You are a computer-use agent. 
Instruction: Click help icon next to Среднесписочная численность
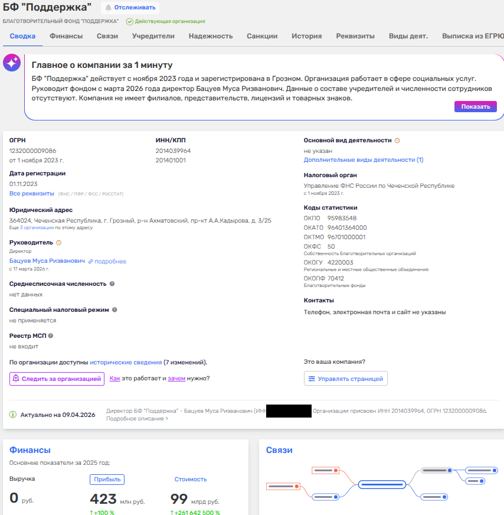coord(112,284)
